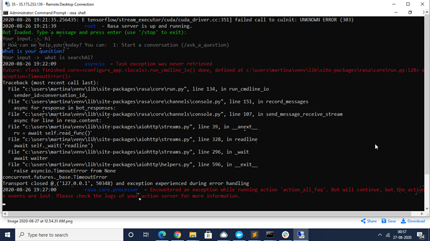Open Sublime Text from the taskbar

254,235
